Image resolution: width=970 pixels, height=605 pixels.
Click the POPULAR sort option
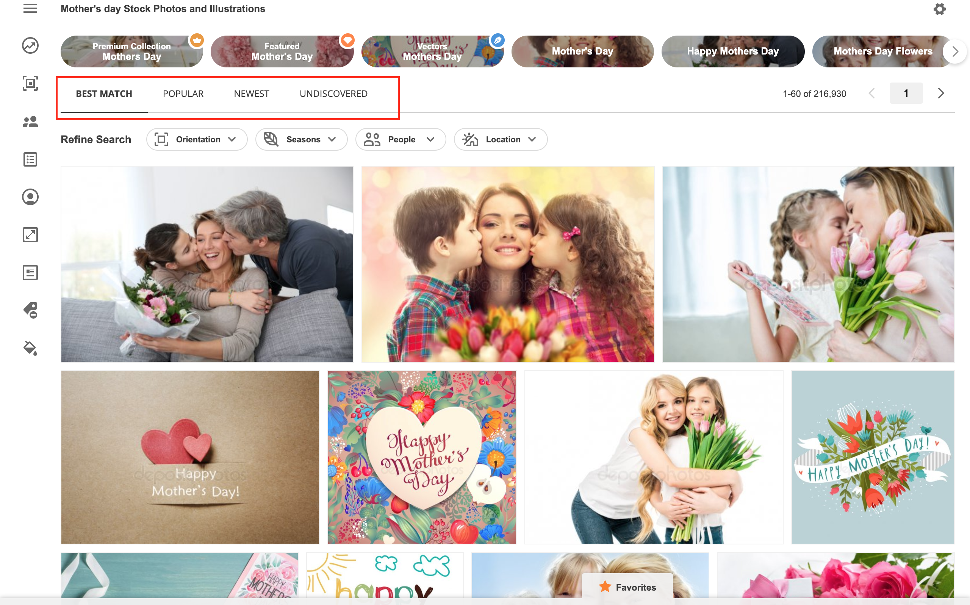coord(183,94)
